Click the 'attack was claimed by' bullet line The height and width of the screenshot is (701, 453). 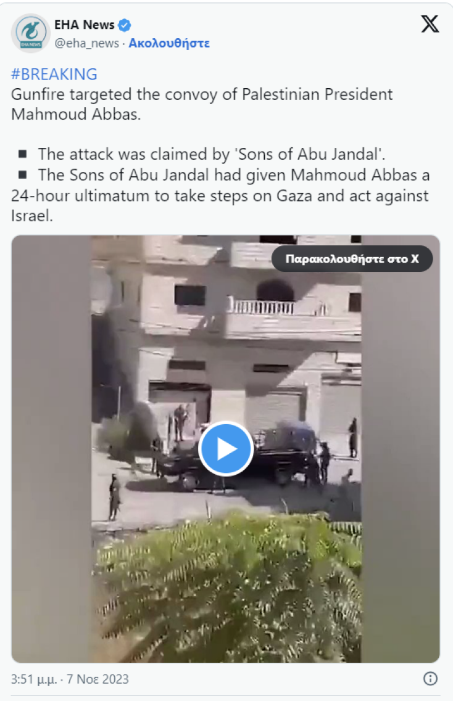[x=212, y=154]
